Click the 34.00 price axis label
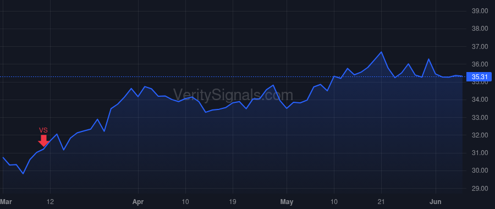The height and width of the screenshot is (209, 495). coord(480,100)
